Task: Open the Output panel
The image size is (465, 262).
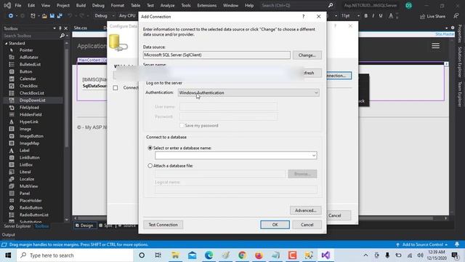Action: [9, 234]
